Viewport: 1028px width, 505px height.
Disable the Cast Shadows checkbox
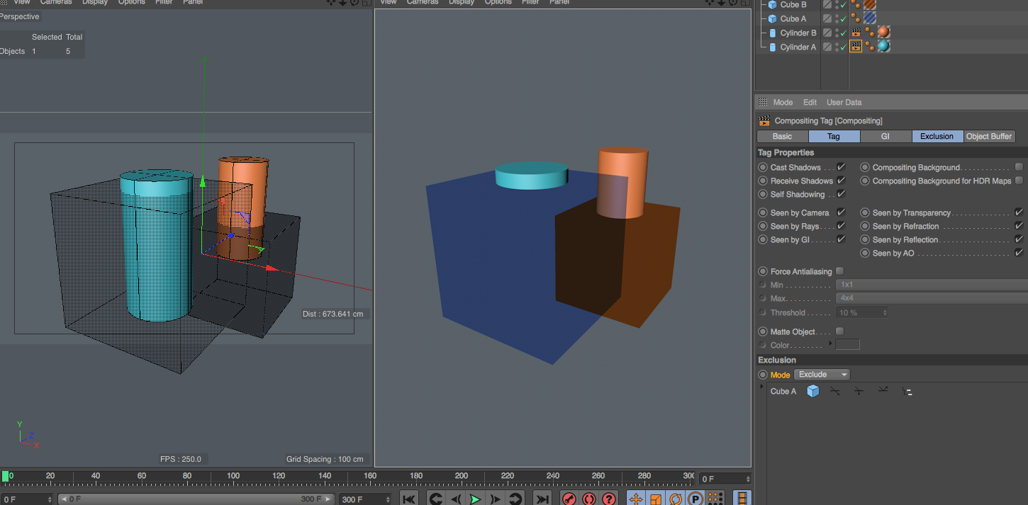tap(841, 167)
